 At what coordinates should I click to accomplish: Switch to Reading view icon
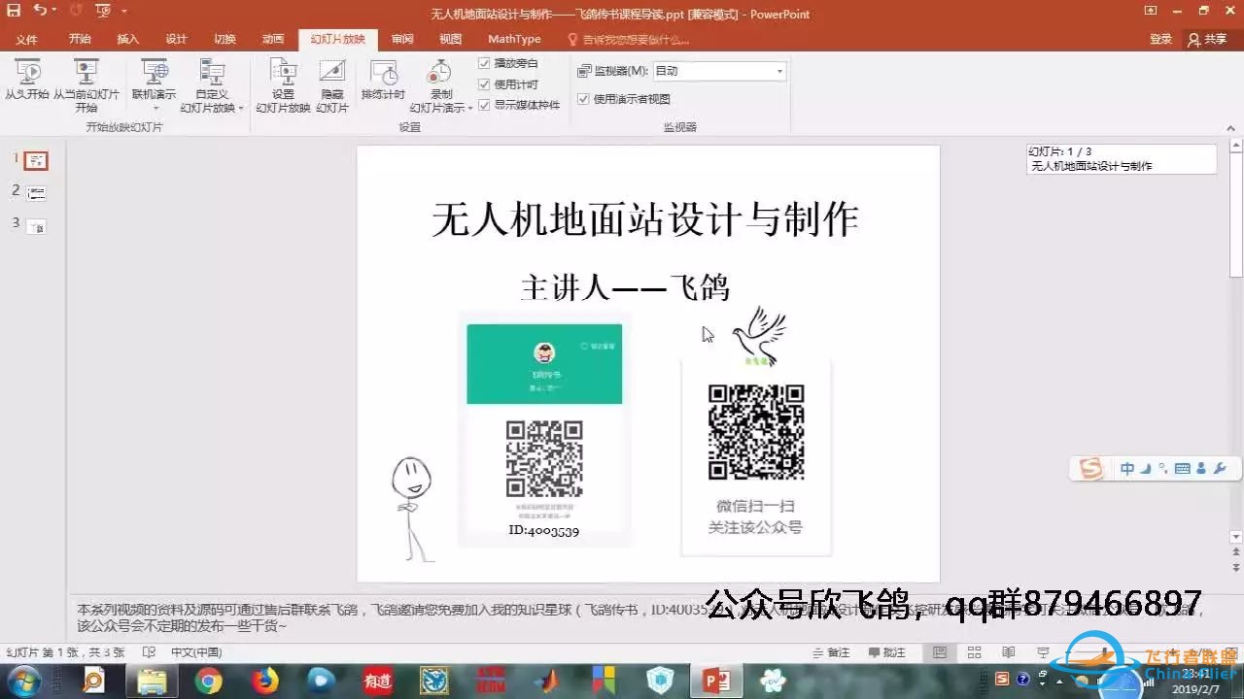[x=1010, y=652]
